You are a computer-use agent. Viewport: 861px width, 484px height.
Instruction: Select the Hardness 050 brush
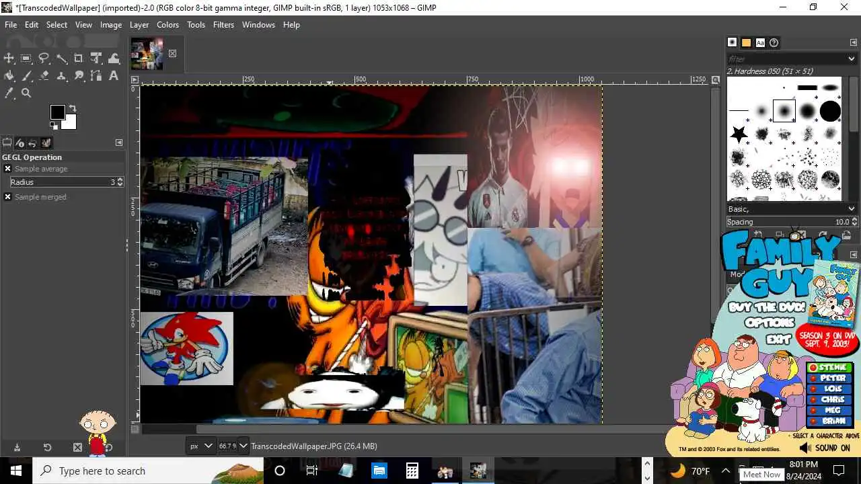784,110
